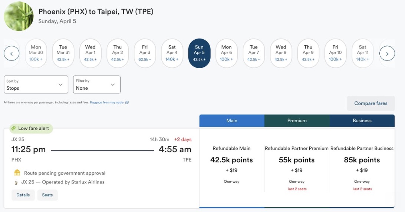The width and height of the screenshot is (405, 212).
Task: Open the Filter by None dropdown
Action: (96, 85)
